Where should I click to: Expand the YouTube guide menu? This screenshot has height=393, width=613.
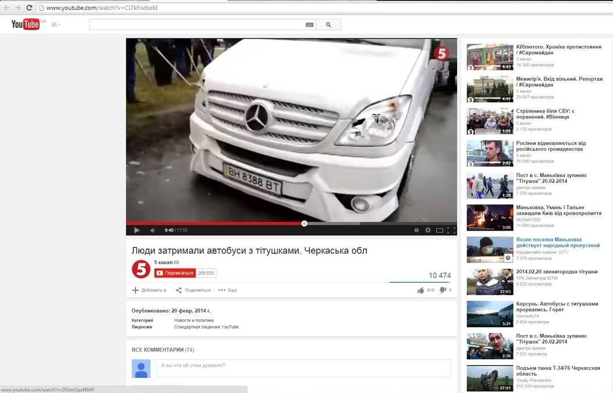point(55,24)
